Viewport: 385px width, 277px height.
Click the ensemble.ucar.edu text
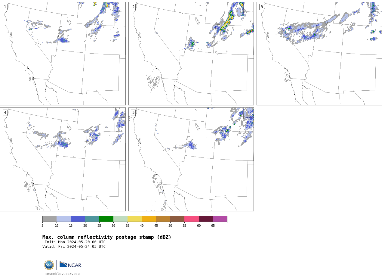point(63,274)
